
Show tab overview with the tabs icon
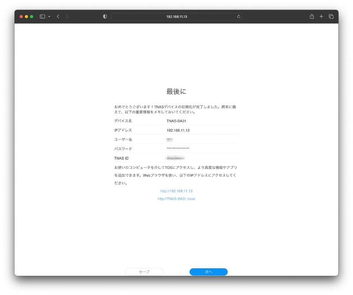coord(331,16)
